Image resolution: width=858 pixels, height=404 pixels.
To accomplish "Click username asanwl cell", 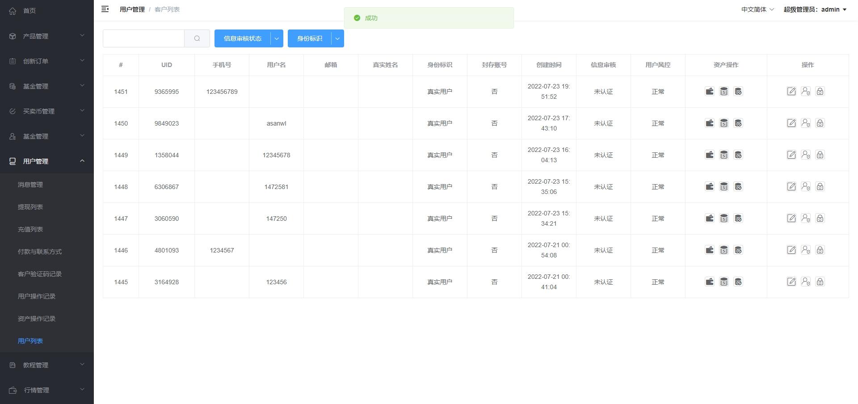I will pos(276,123).
